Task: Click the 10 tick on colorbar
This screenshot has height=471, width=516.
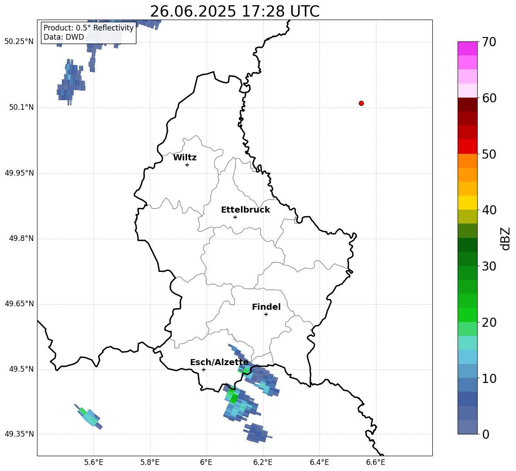Action: (x=489, y=378)
